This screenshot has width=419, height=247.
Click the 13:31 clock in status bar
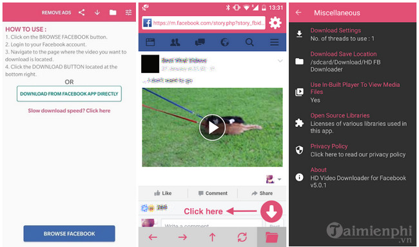click(x=276, y=8)
